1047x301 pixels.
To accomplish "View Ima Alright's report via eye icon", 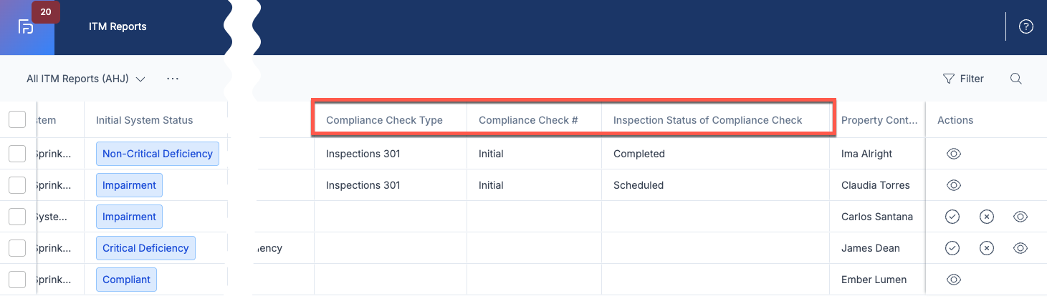I will (954, 154).
